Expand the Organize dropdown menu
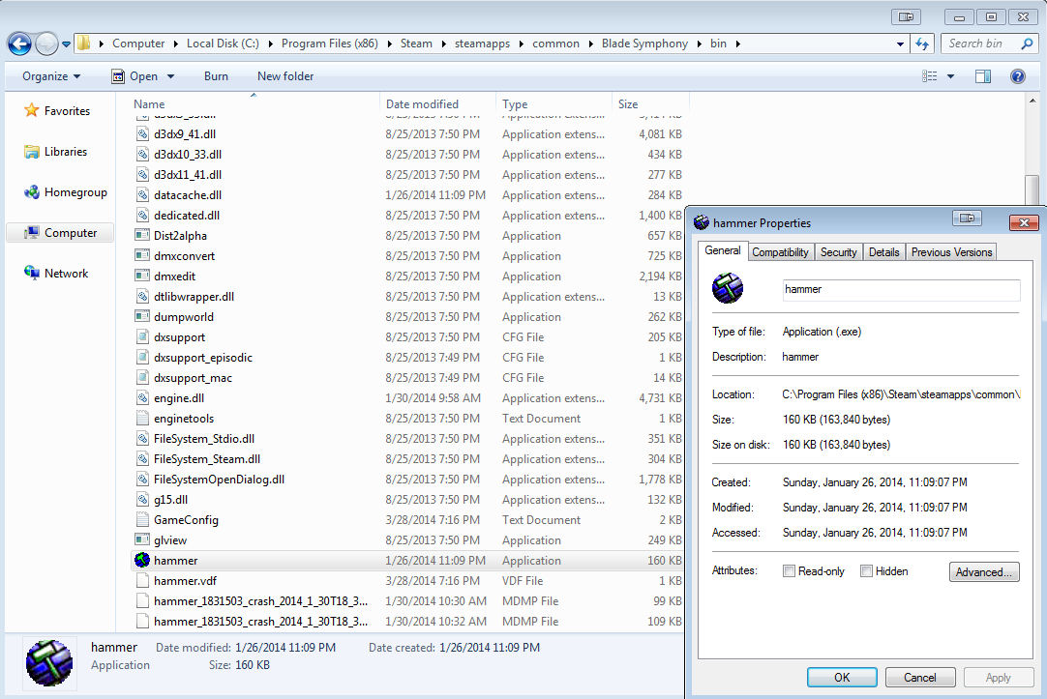The width and height of the screenshot is (1047, 699). pos(51,76)
